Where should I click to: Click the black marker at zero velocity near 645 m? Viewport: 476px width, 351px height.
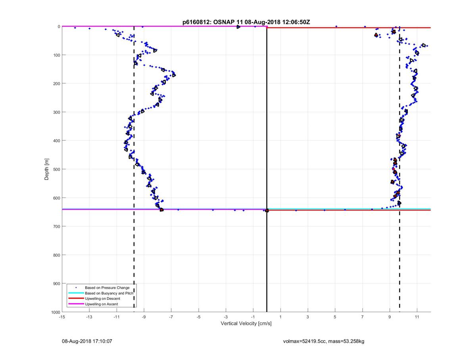(267, 211)
